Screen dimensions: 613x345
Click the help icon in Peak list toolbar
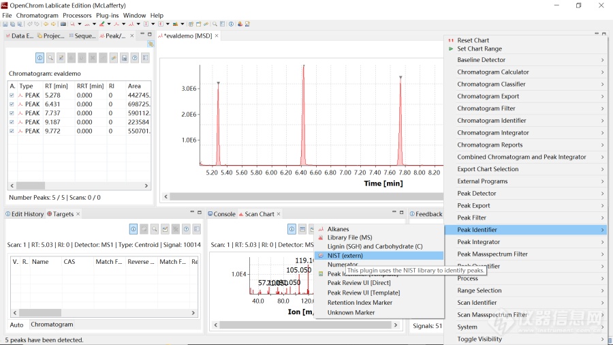135,58
